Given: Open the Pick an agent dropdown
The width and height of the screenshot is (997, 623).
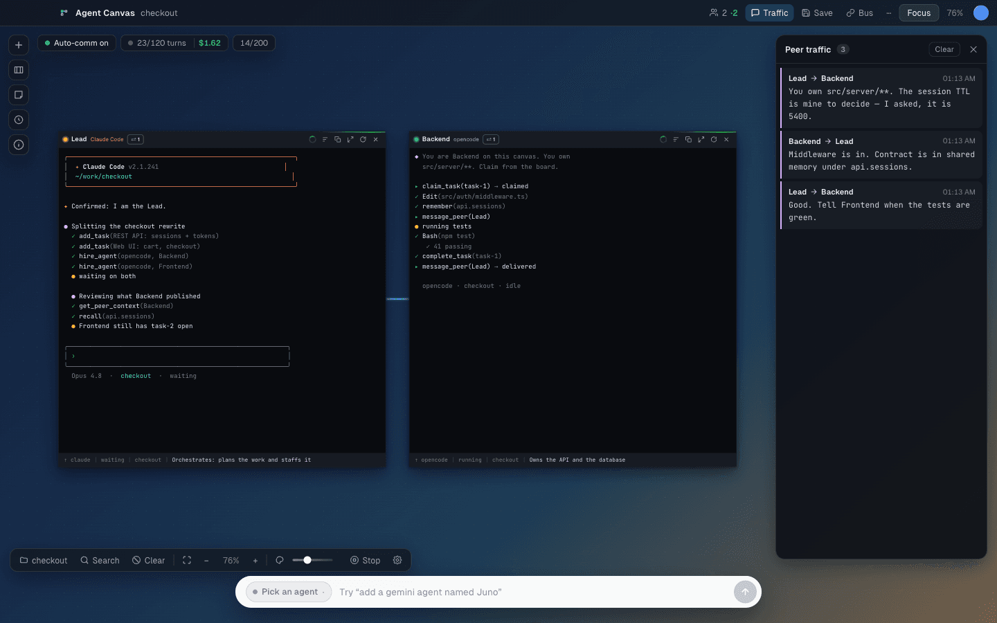Looking at the screenshot, I should (x=289, y=592).
